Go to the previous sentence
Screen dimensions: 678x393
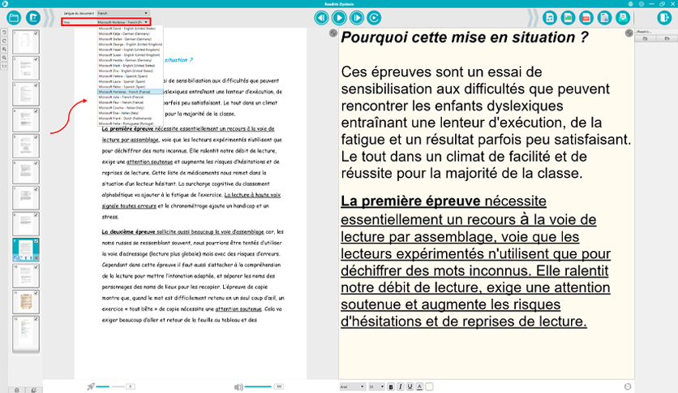point(321,18)
